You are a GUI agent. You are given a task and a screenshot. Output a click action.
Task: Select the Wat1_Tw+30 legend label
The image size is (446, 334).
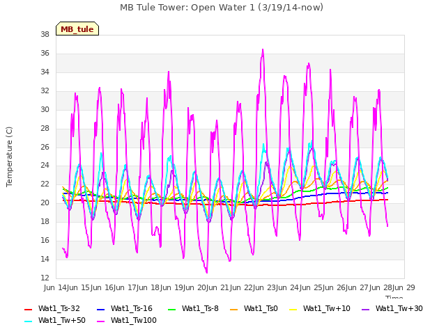(x=399, y=308)
